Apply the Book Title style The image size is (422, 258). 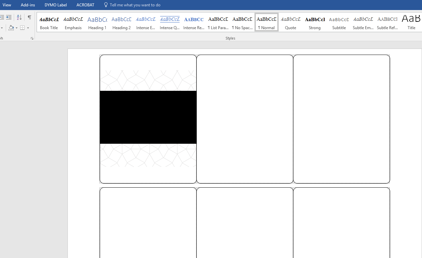point(49,22)
